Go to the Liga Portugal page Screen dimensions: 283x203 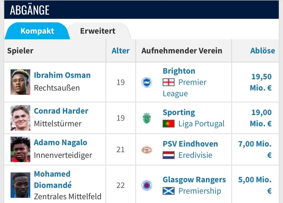point(201,124)
